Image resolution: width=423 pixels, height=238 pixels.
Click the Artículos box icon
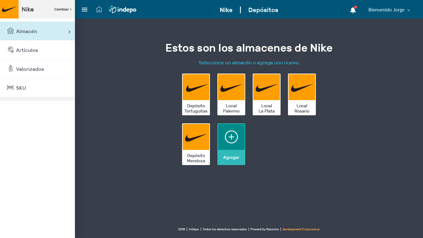pyautogui.click(x=11, y=50)
